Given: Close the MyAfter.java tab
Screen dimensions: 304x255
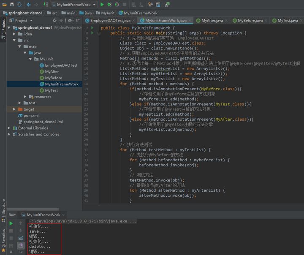Looking at the screenshot, I should coord(226,20).
